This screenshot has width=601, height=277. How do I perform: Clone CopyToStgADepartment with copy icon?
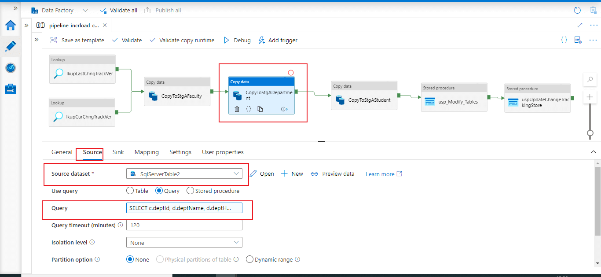click(x=260, y=109)
